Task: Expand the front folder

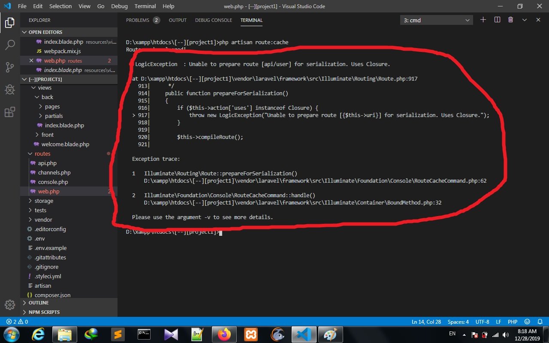Action: 69,135
